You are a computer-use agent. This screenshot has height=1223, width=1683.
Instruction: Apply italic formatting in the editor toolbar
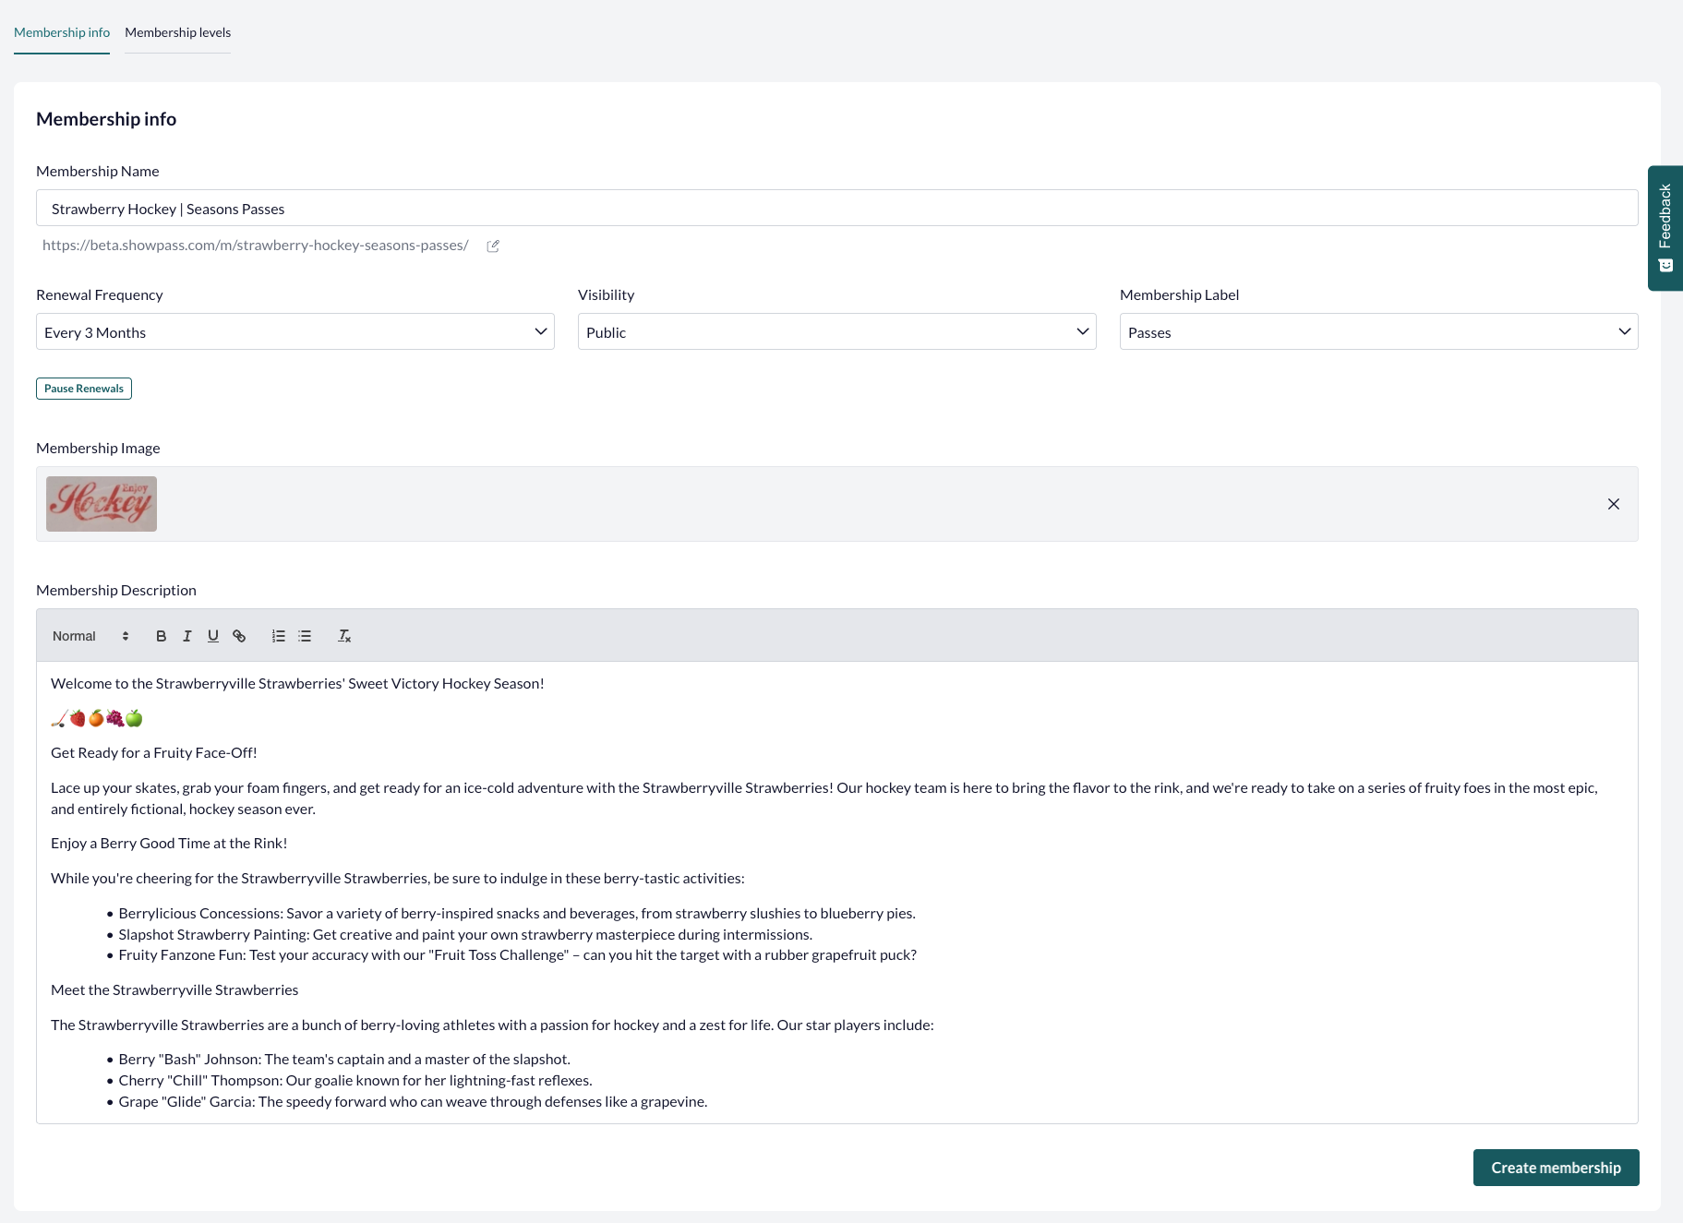tap(187, 636)
